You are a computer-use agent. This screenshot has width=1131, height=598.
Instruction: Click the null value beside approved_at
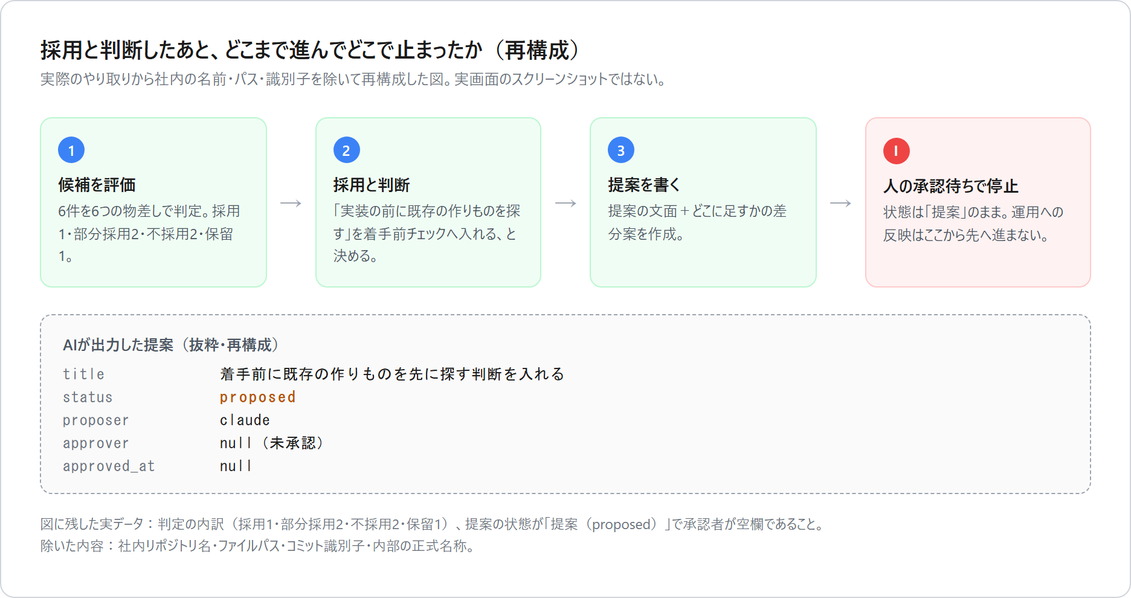tap(236, 466)
